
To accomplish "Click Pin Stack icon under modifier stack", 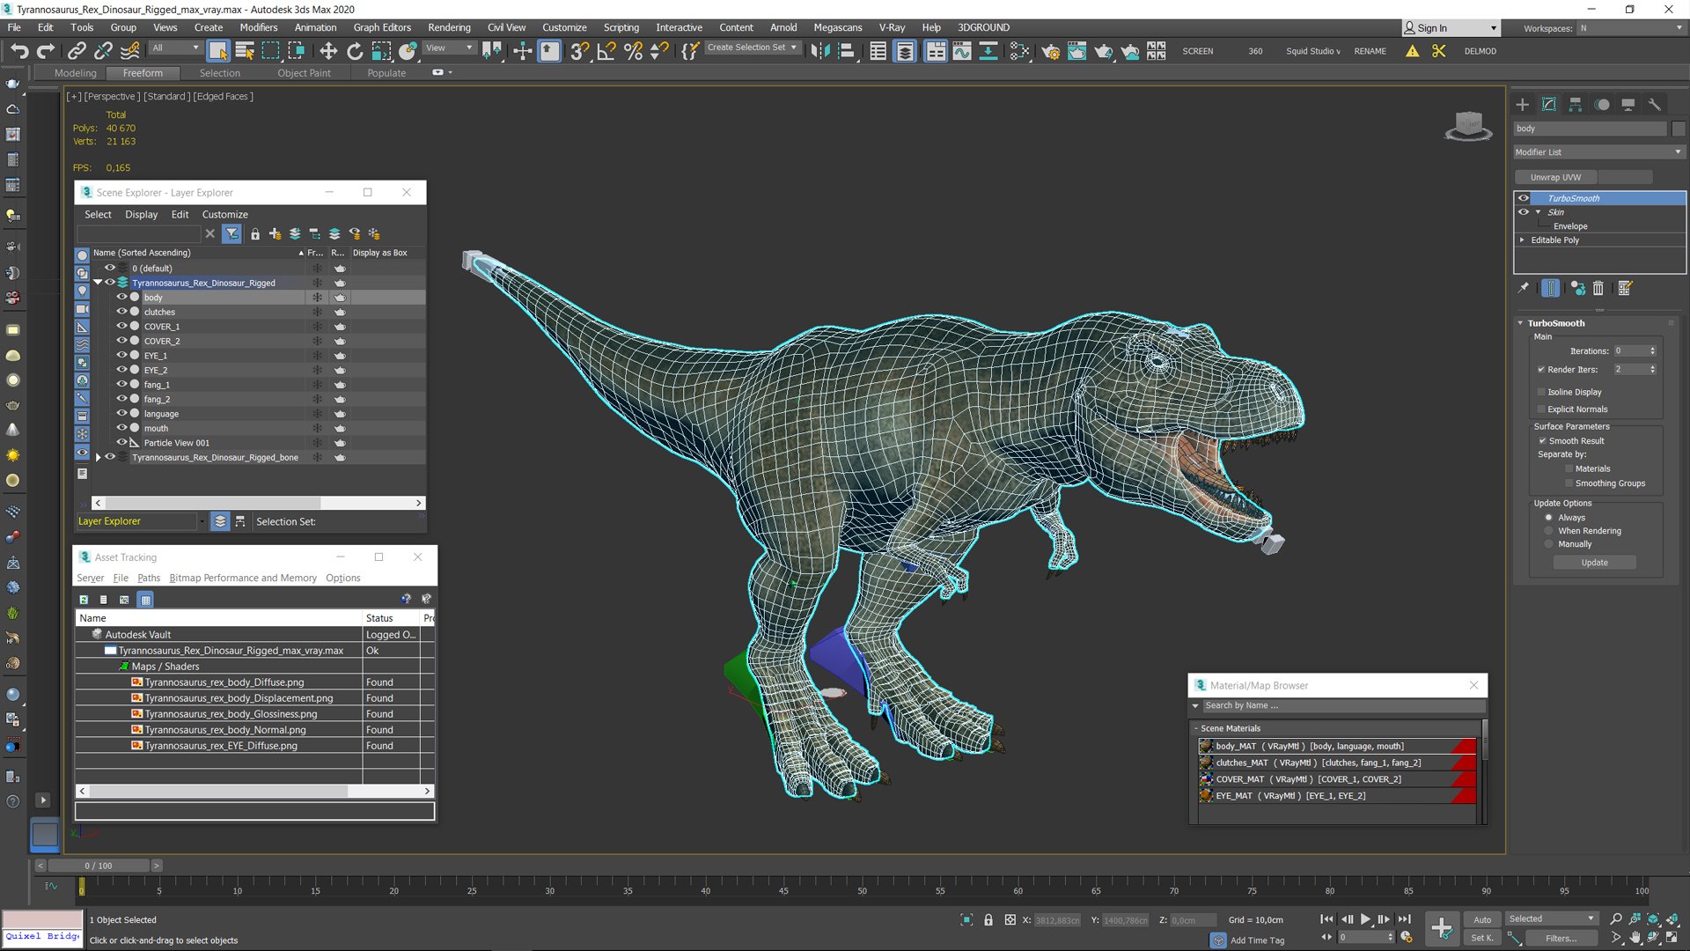I will [x=1524, y=288].
